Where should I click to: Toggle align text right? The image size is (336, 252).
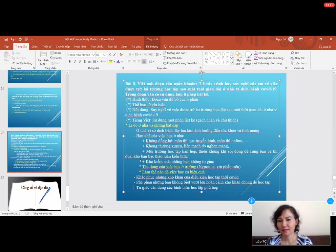click(139, 62)
